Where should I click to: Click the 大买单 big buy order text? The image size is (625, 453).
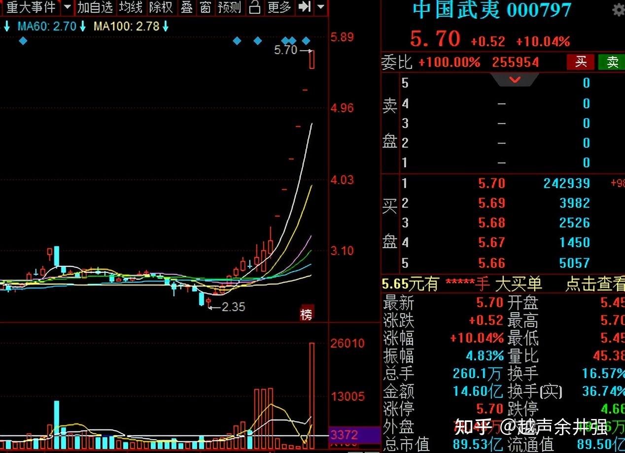click(x=518, y=284)
